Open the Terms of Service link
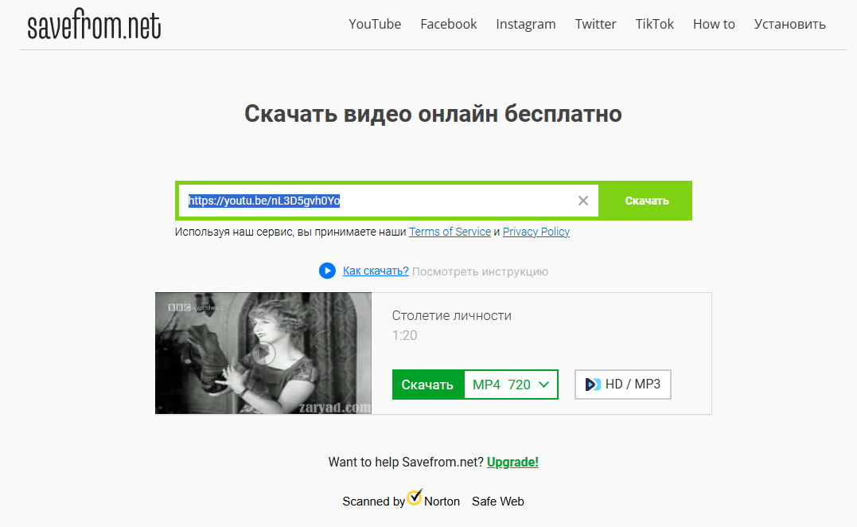This screenshot has height=527, width=857. pyautogui.click(x=450, y=232)
